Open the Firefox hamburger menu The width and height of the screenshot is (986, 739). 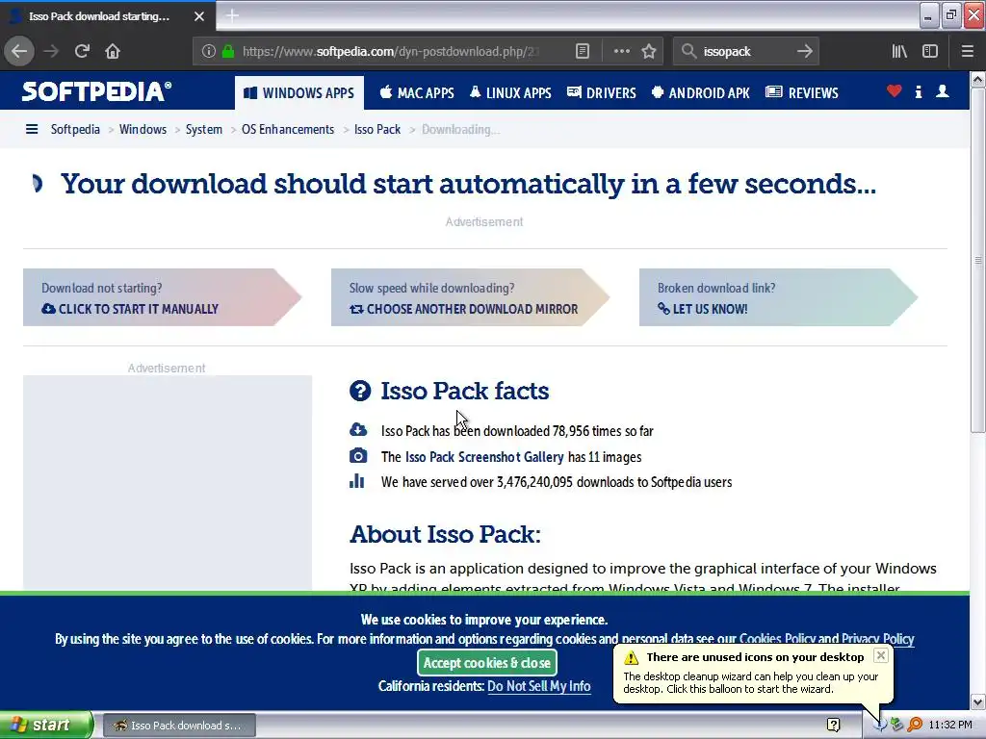click(967, 52)
